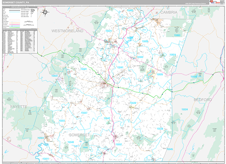226x164 pixels.
Task: Select the CAMBRIA county label
Action: [169, 12]
